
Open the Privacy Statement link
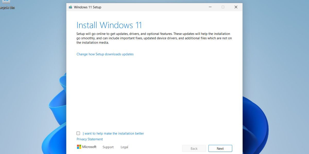click(x=90, y=139)
